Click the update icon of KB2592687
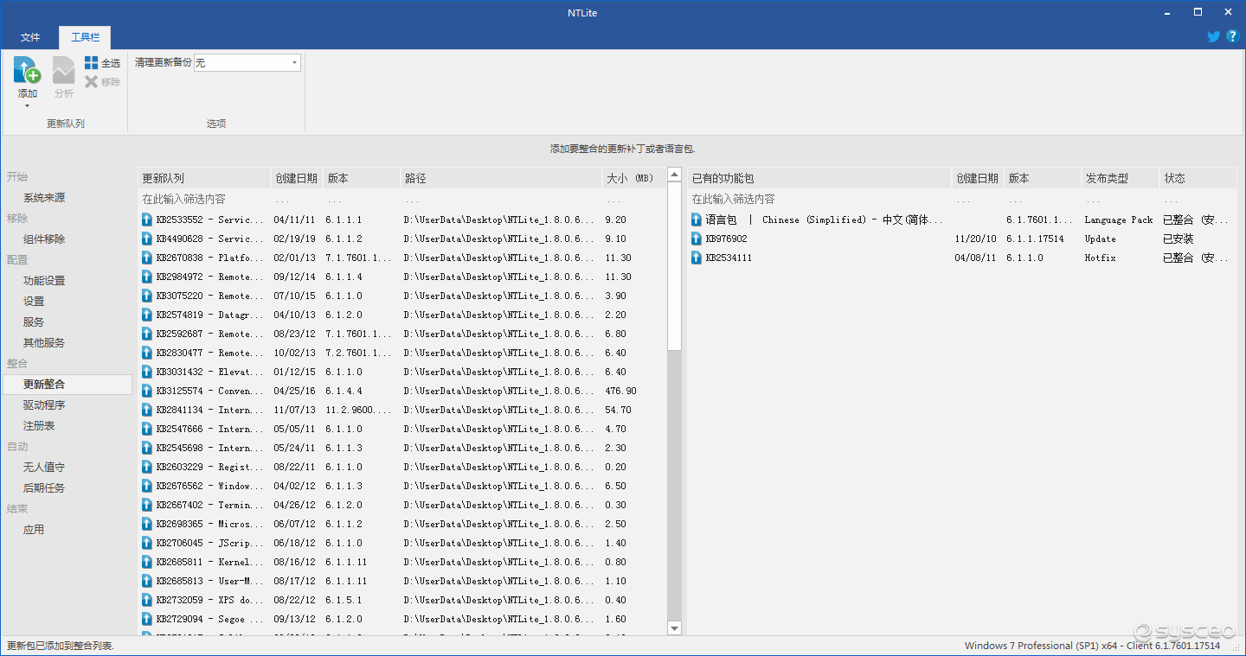Screen dimensions: 1246x656 147,334
